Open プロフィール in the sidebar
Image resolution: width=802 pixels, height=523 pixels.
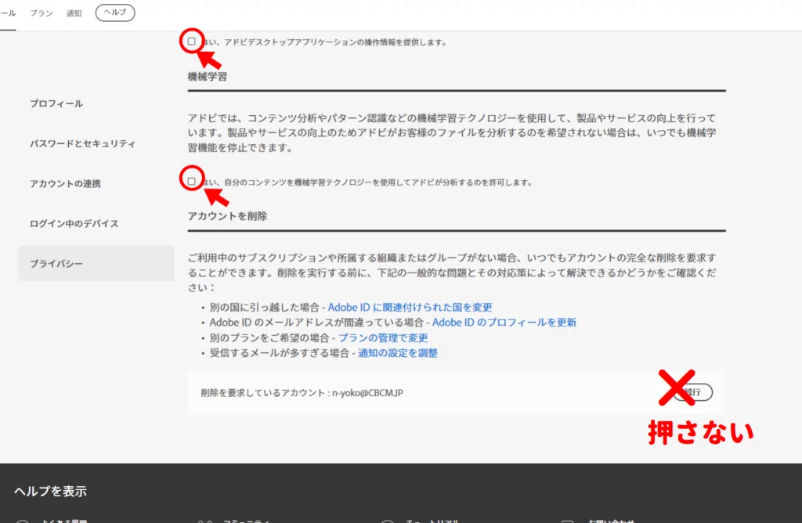pyautogui.click(x=56, y=103)
